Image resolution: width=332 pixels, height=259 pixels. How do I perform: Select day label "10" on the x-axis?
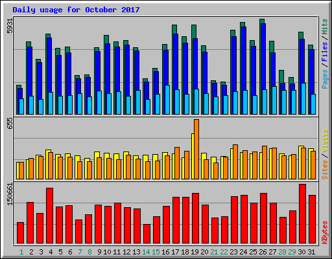pyautogui.click(x=107, y=252)
